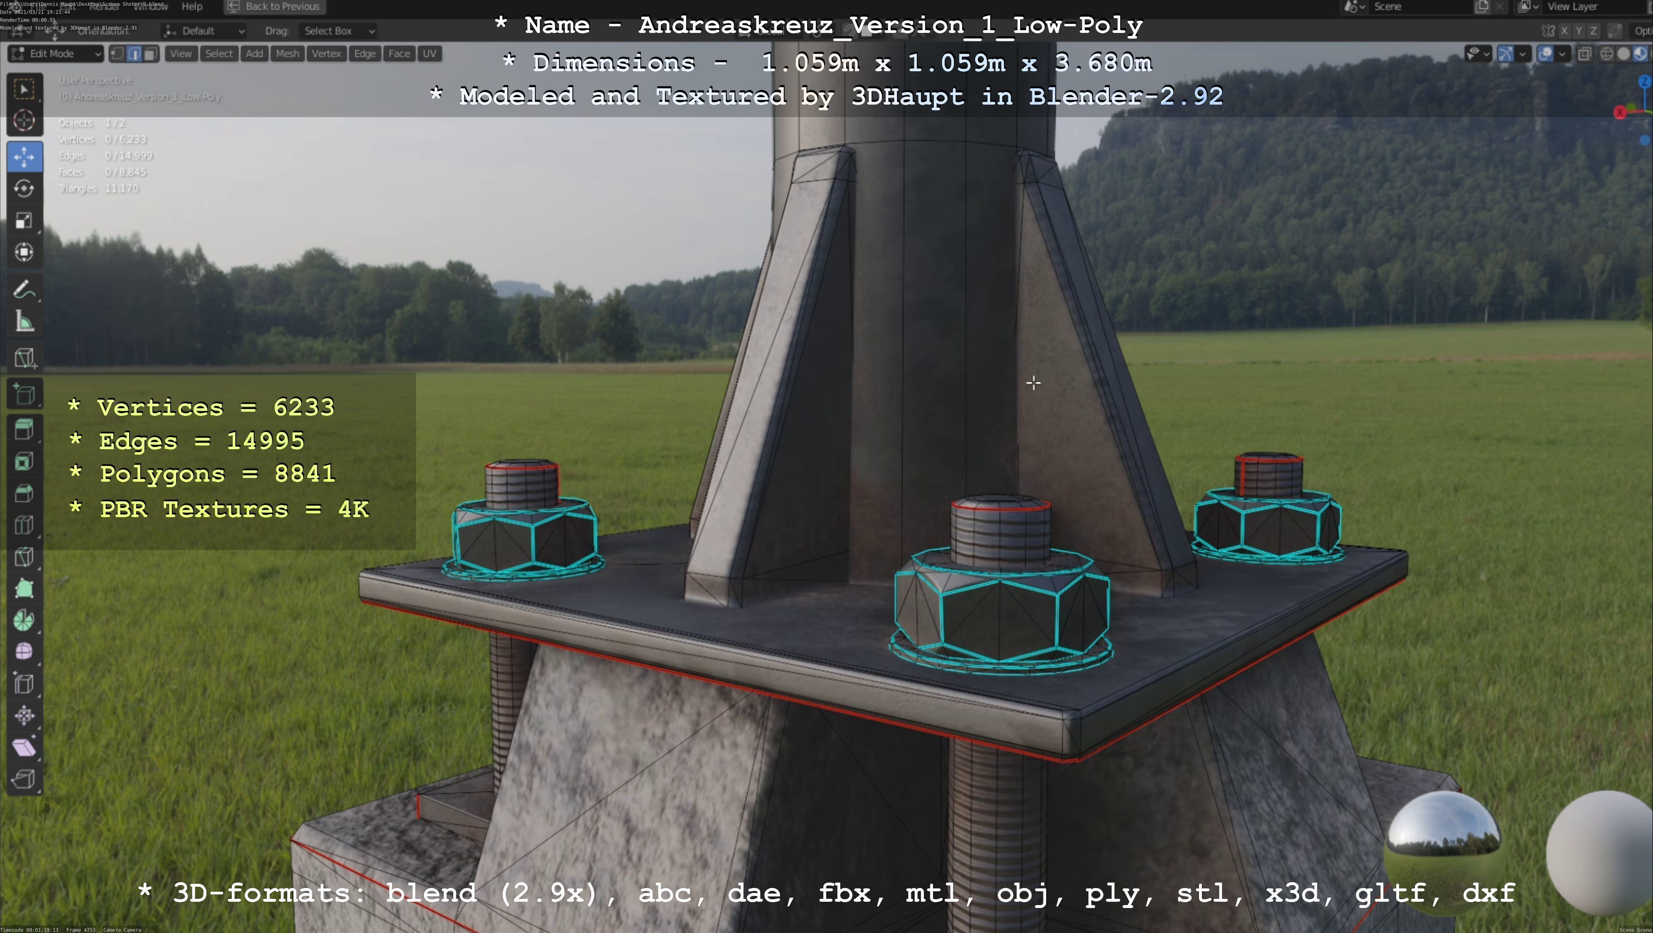Activate the Rotate tool
The width and height of the screenshot is (1653, 933).
(x=24, y=188)
